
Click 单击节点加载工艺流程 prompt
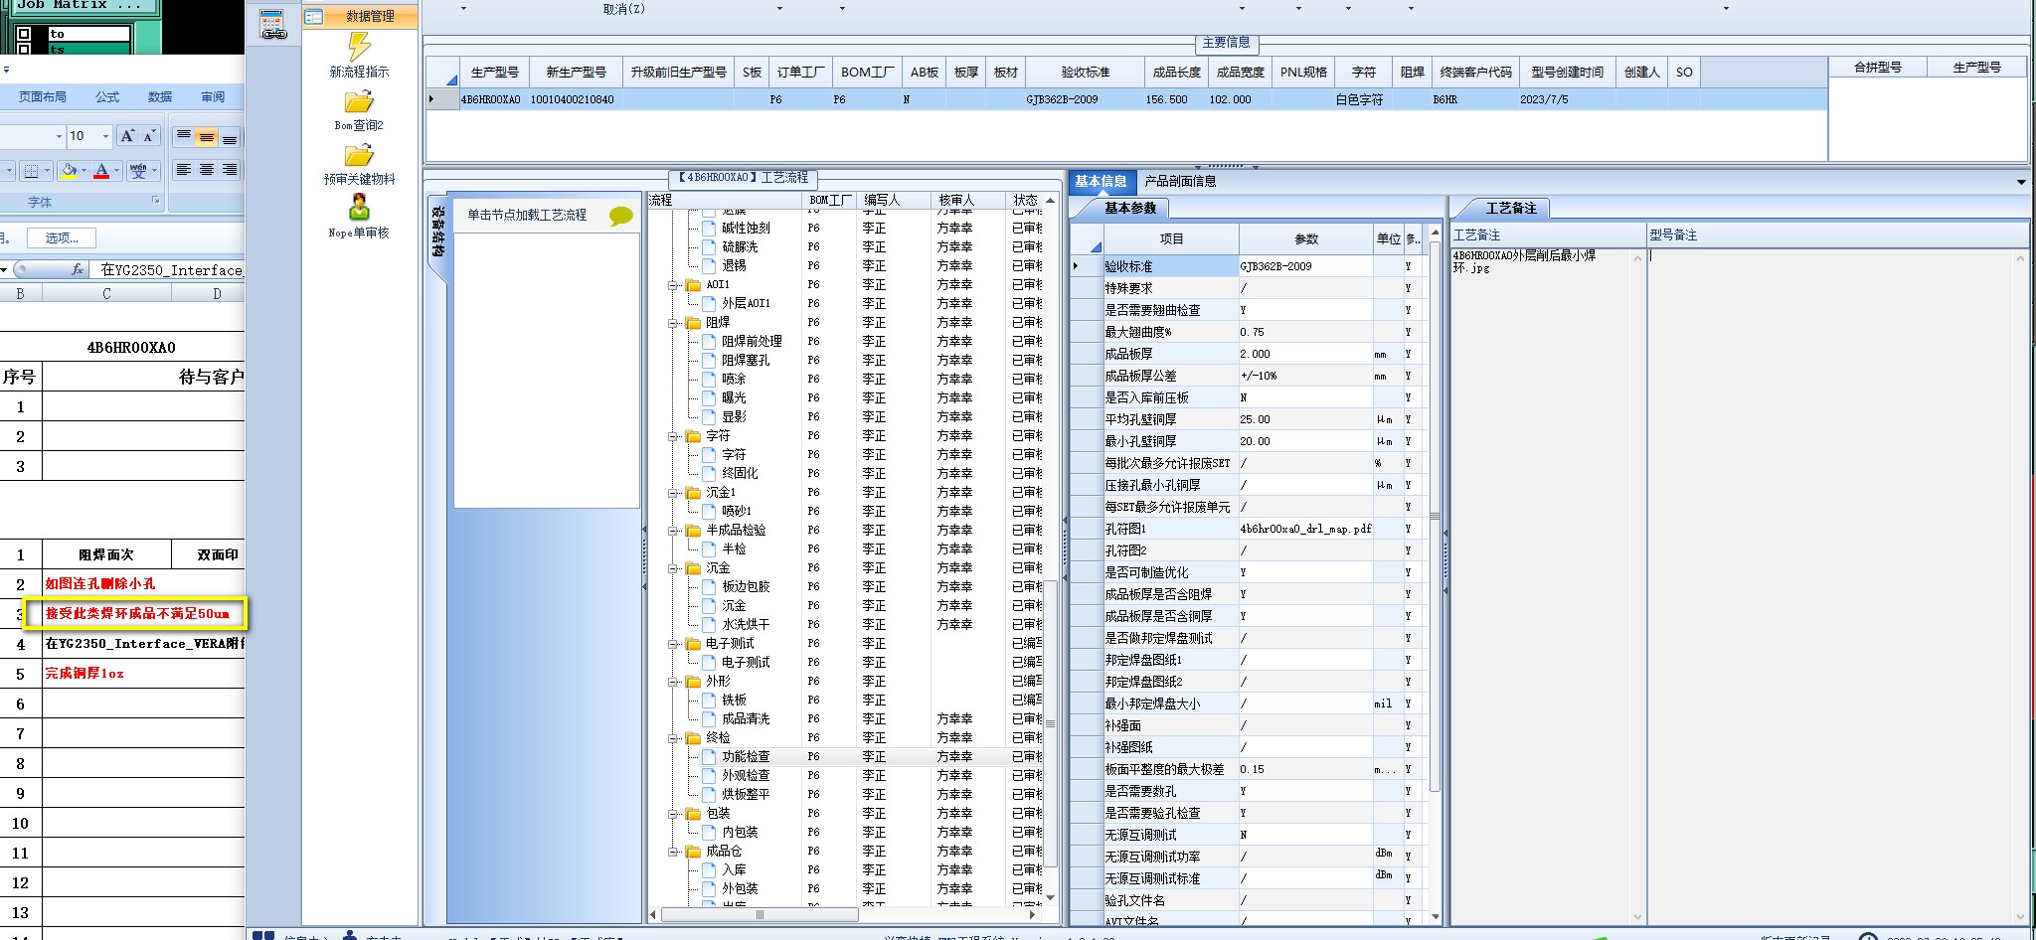pyautogui.click(x=527, y=215)
